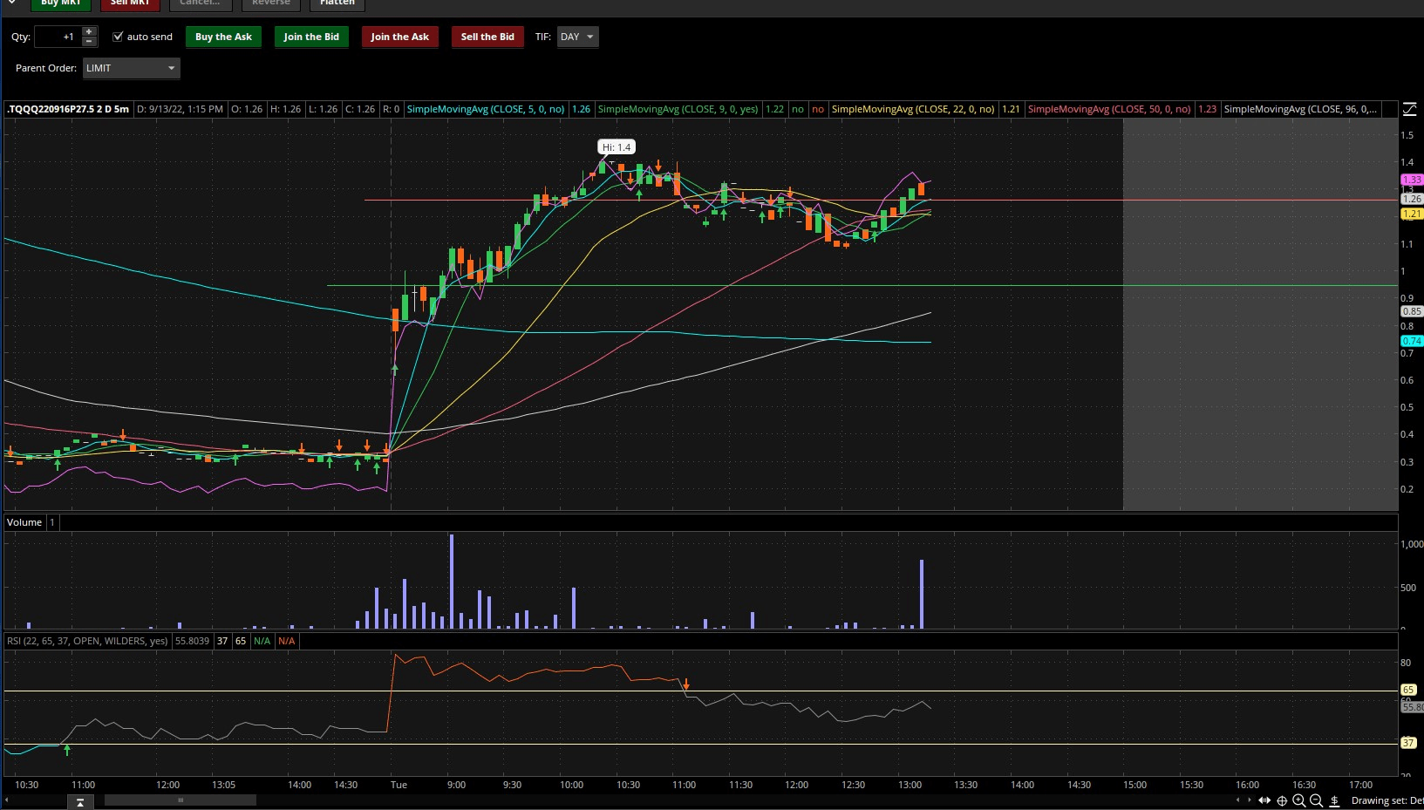
Task: Click the crosshair pan icon
Action: click(1282, 800)
